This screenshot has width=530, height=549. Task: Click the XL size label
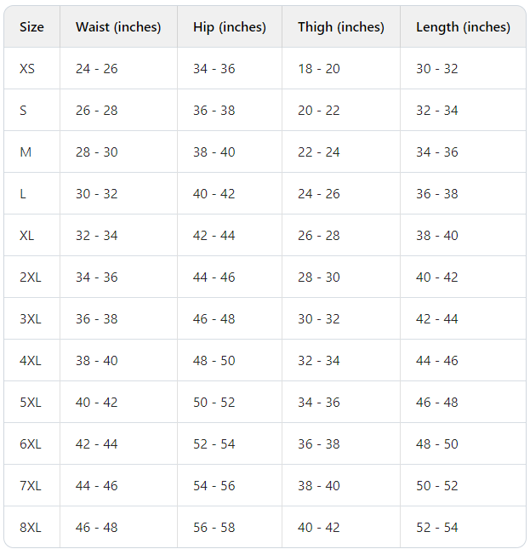point(27,236)
